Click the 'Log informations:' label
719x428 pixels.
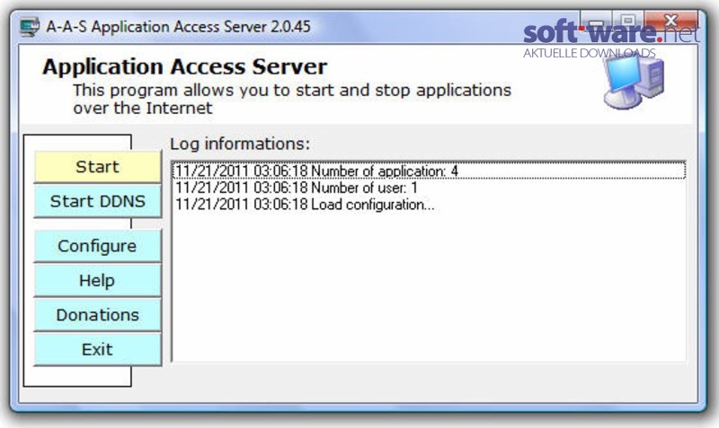point(240,144)
